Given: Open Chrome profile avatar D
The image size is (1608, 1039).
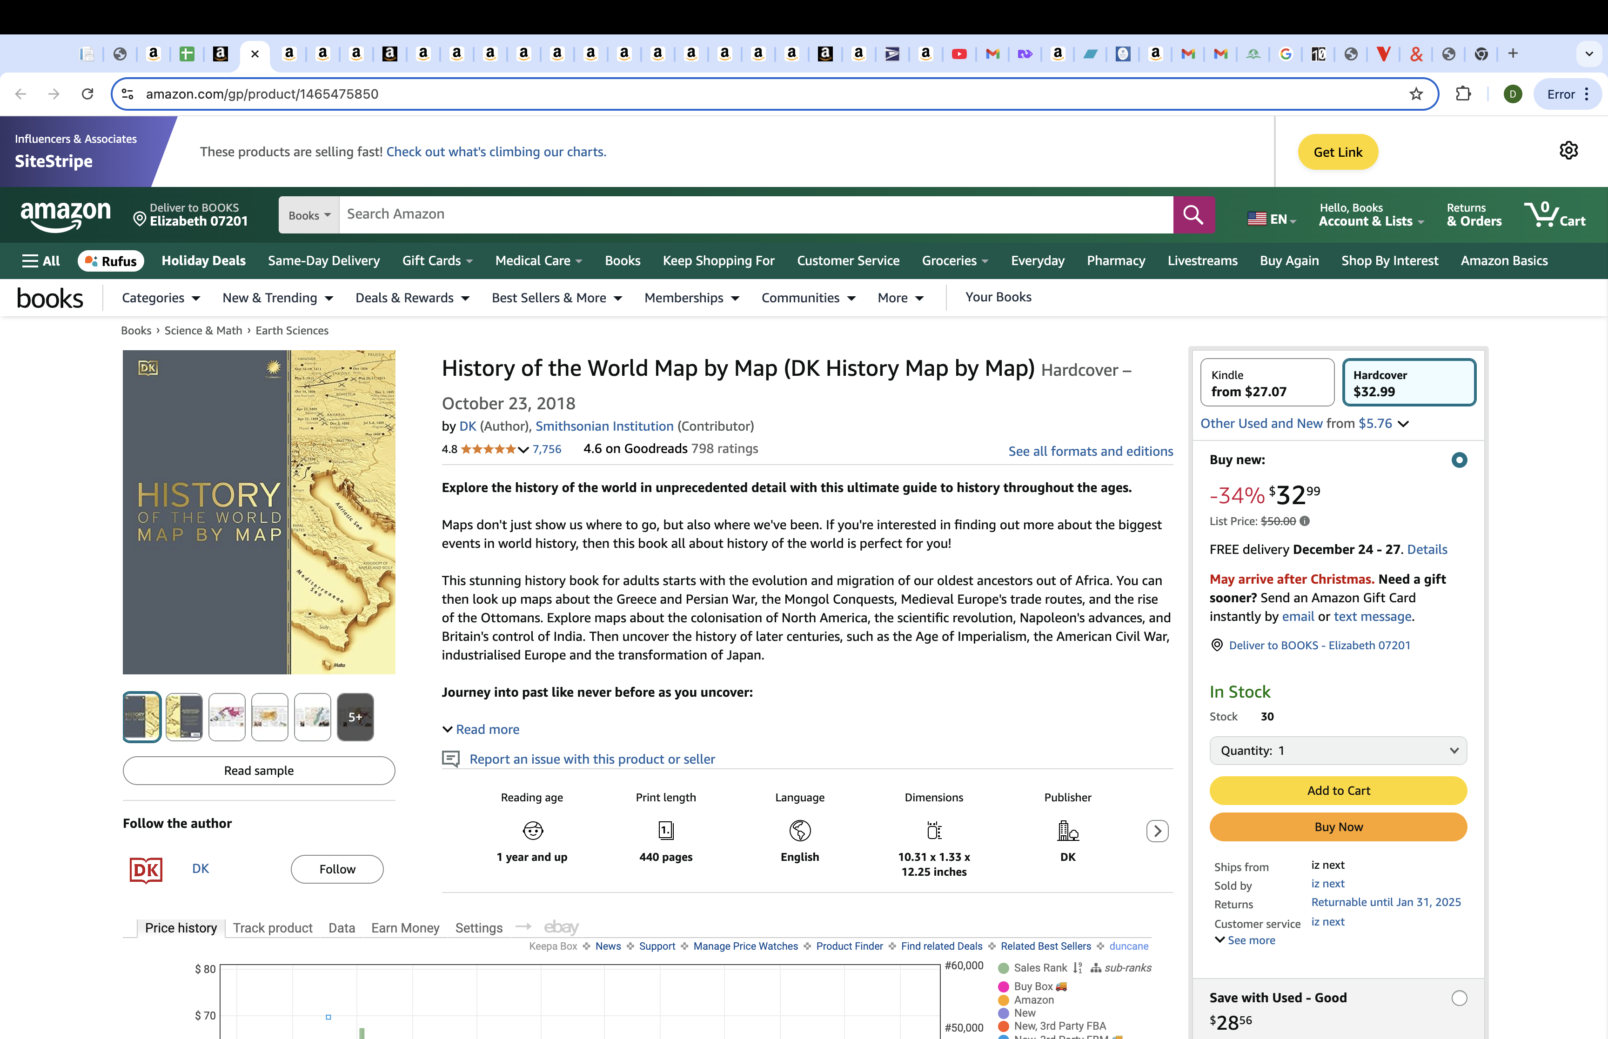Looking at the screenshot, I should point(1512,94).
